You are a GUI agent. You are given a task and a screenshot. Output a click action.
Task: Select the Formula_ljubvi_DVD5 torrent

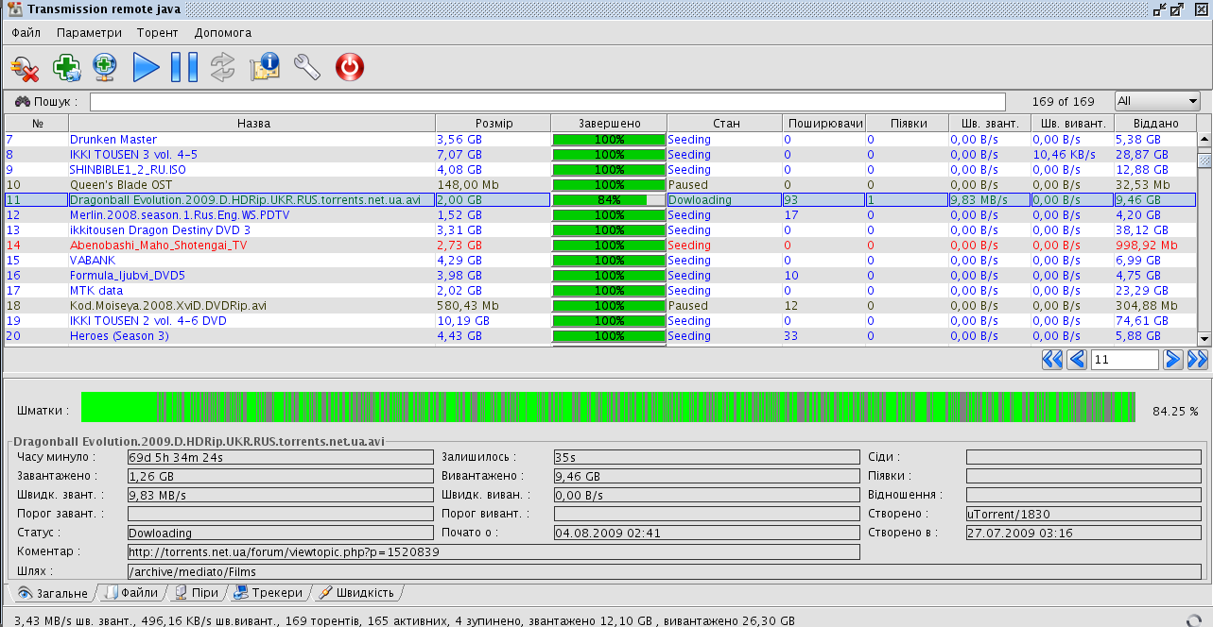tap(600, 276)
